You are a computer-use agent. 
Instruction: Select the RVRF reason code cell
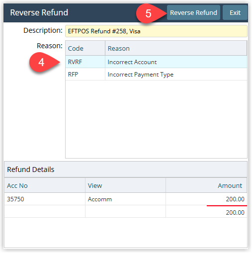[x=85, y=62]
